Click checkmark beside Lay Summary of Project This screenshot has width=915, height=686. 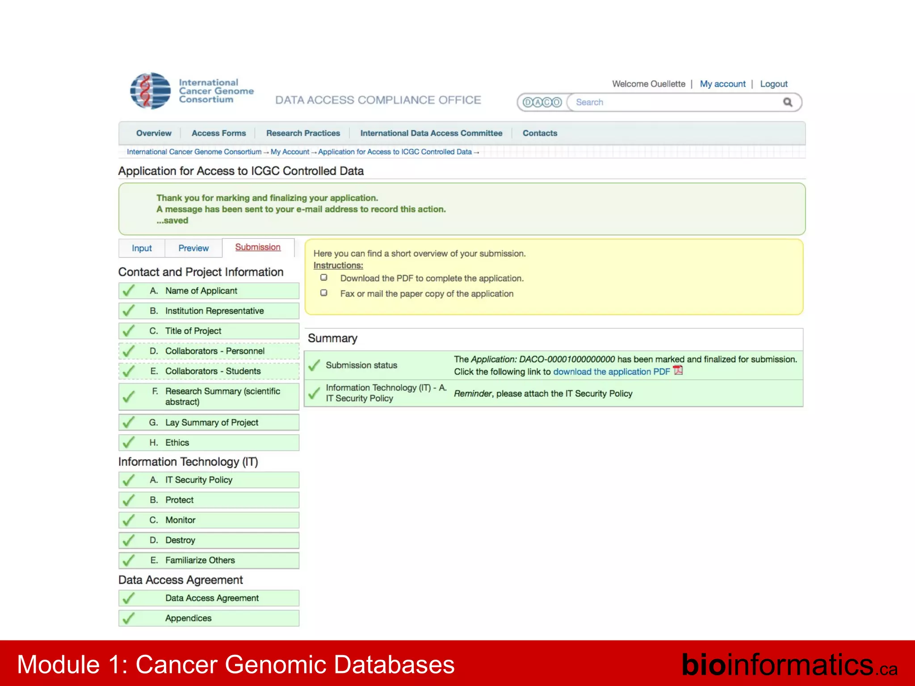[129, 422]
